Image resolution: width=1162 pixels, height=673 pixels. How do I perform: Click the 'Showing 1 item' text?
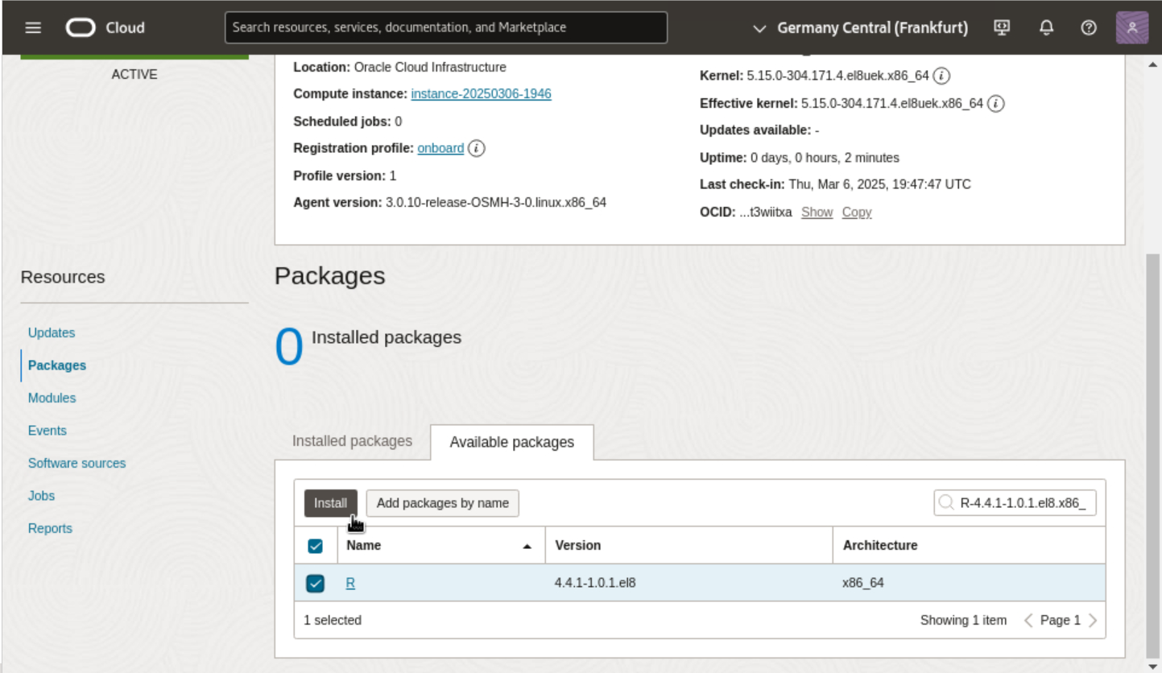964,621
